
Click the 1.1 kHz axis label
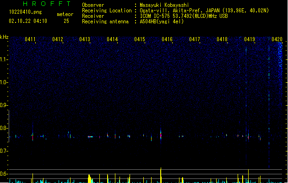pyautogui.click(x=4, y=59)
